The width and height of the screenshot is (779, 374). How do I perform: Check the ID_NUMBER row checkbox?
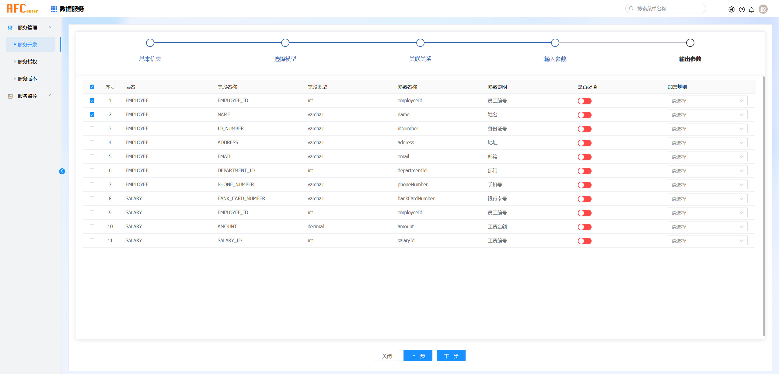92,129
